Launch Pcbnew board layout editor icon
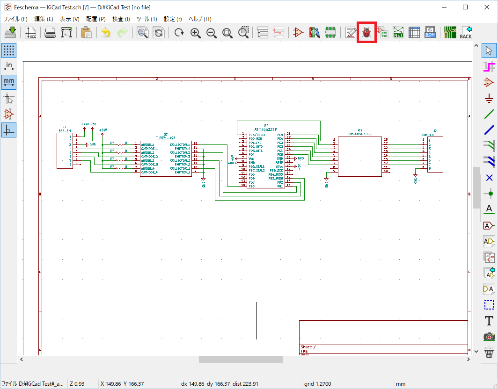498x389 pixels. click(x=450, y=32)
